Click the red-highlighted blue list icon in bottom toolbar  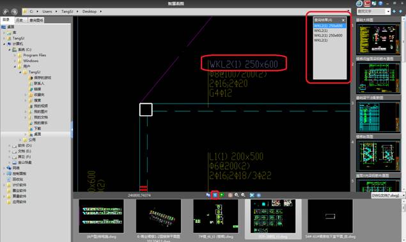(x=215, y=195)
